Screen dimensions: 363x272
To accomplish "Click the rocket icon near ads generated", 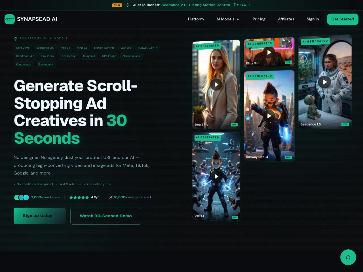I will pos(111,197).
